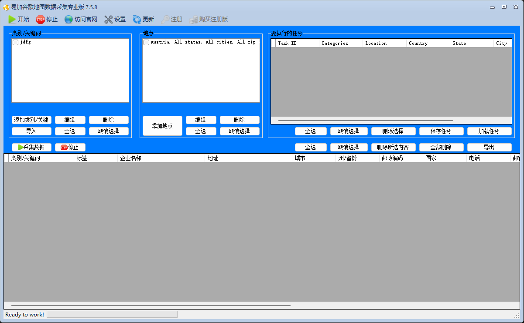Click the 注册 key icon
524x323 pixels.
pos(165,19)
